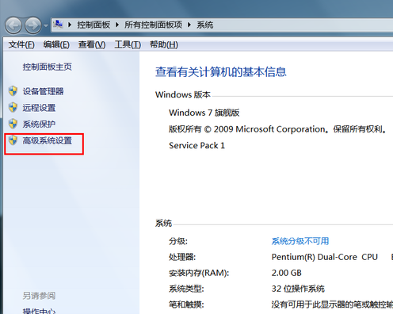This screenshot has height=314, width=393.
Task: Open the 工具(T) menu
Action: click(x=128, y=44)
